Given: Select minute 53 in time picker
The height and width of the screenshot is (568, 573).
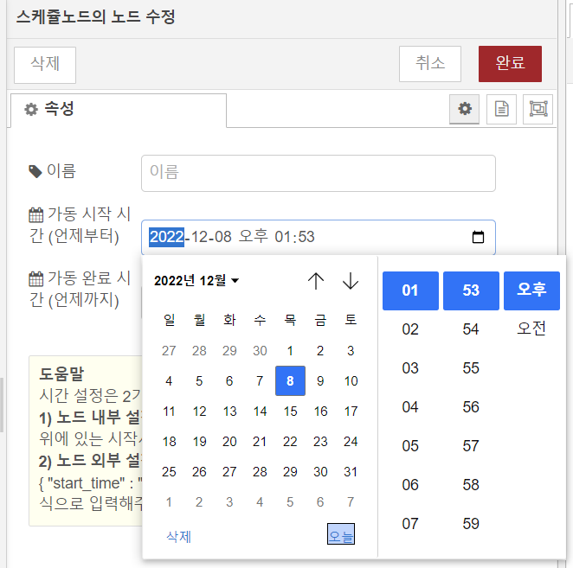Looking at the screenshot, I should [x=471, y=290].
